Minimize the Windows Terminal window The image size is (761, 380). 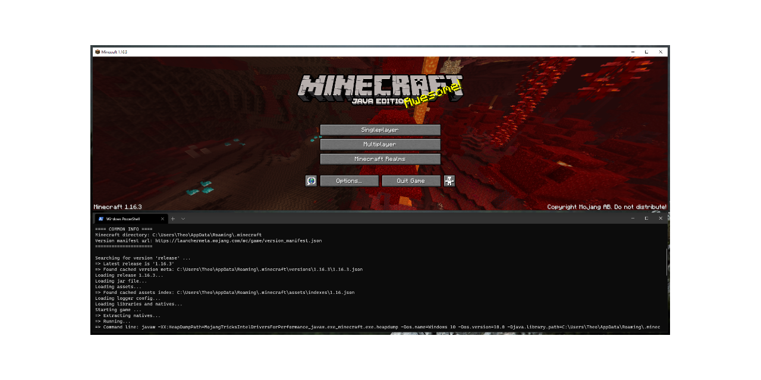coord(633,218)
